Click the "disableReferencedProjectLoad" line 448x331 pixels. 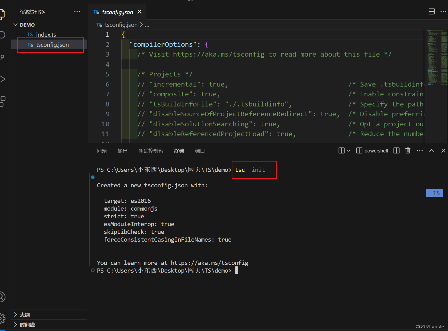click(217, 134)
